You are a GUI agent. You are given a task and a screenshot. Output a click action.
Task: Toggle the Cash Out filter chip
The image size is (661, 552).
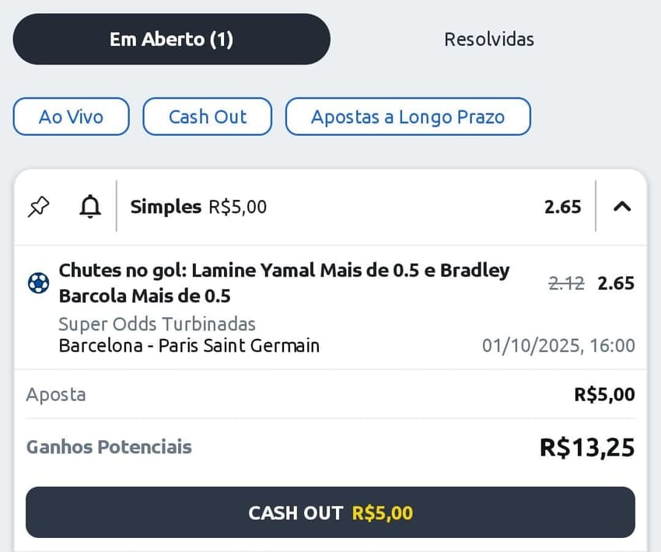point(206,116)
